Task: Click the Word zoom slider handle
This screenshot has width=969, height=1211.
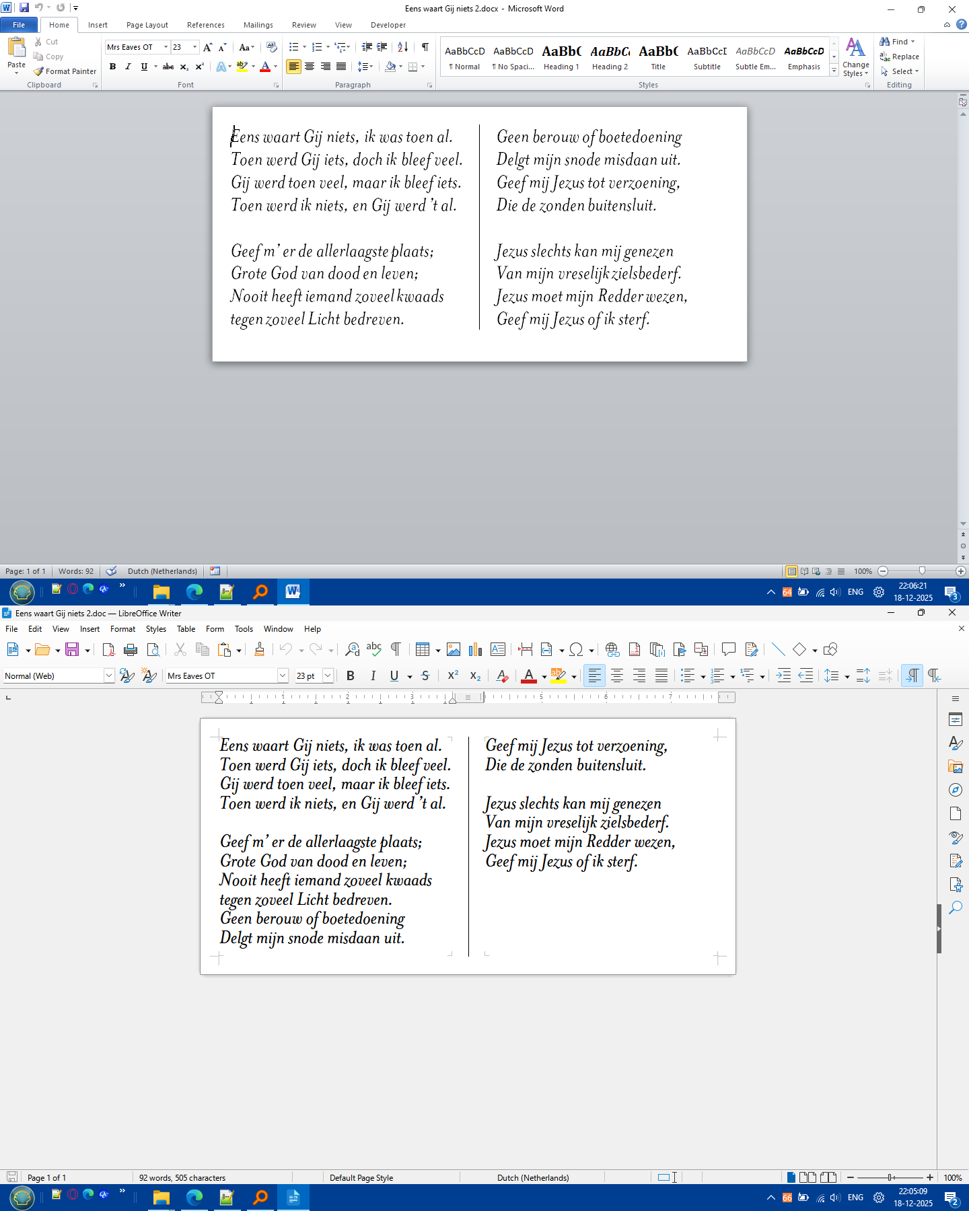Action: coord(922,571)
